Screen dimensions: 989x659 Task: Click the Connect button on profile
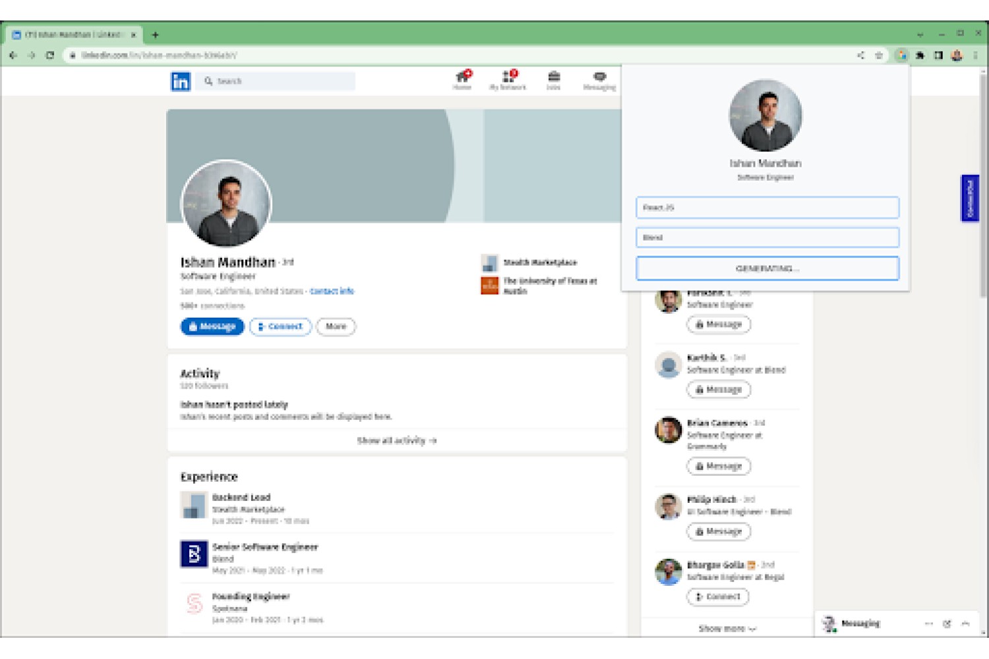tap(280, 327)
